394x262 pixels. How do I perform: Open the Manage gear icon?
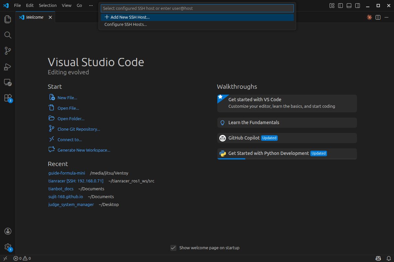[x=8, y=247]
